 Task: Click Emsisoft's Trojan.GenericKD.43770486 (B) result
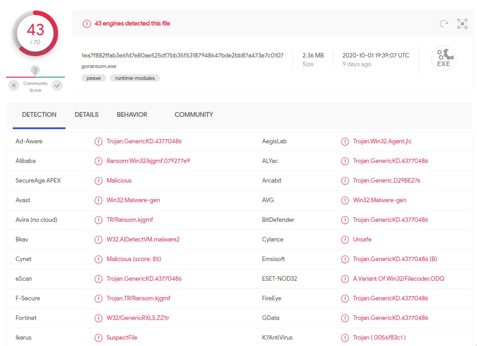click(395, 259)
